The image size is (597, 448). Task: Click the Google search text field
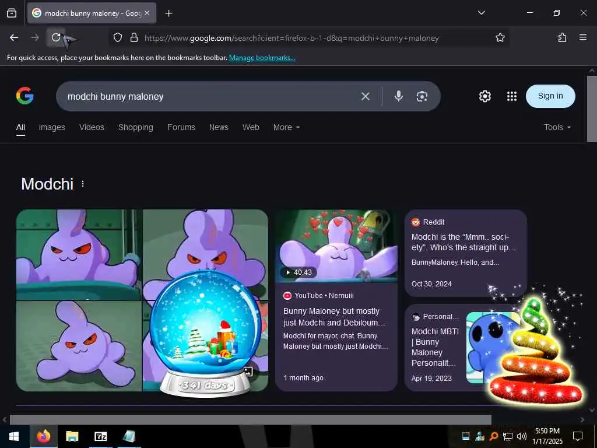[x=209, y=96]
